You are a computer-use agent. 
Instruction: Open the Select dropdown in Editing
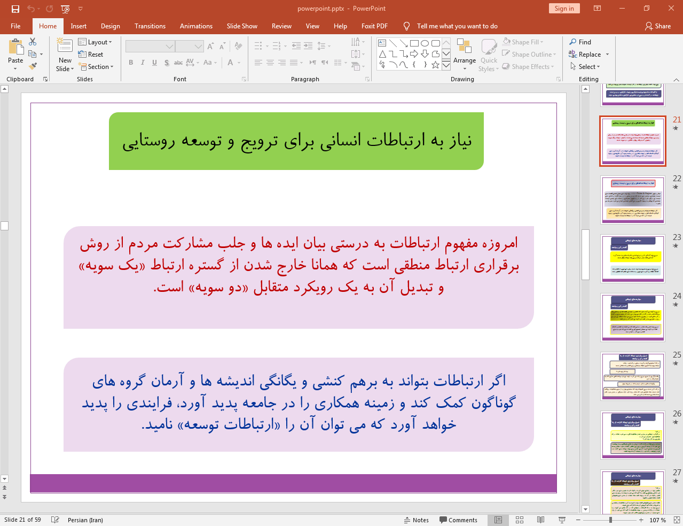click(x=585, y=66)
